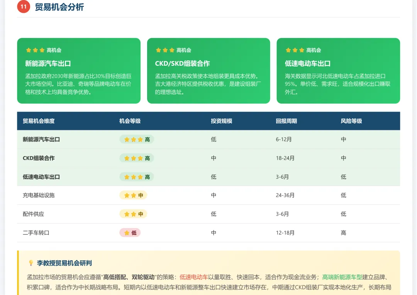Open the 低速电动车出口 green card title
417x295 pixels.
pos(308,63)
